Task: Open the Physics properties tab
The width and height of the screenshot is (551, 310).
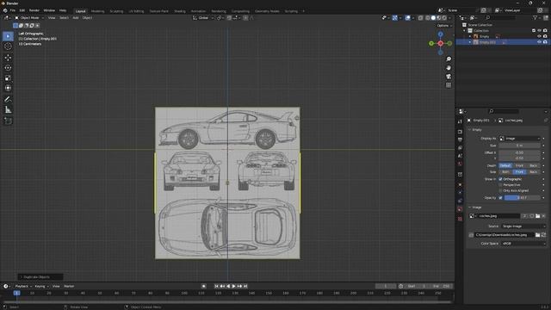Action: [x=460, y=193]
